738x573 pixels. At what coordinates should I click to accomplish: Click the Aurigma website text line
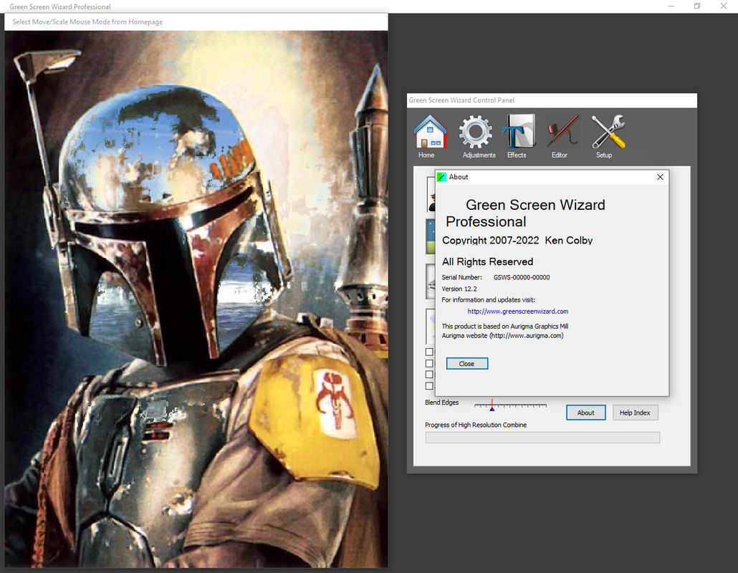[x=502, y=336]
